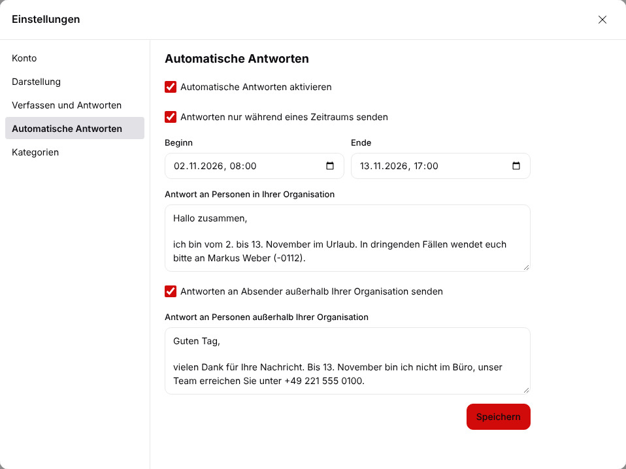The image size is (626, 469).
Task: Click the Ende date field 13.11.2026
Action: pos(440,166)
